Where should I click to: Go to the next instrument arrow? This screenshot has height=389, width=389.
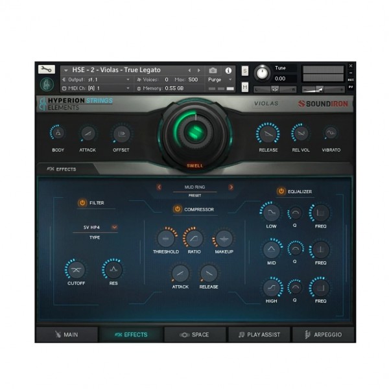(x=199, y=71)
